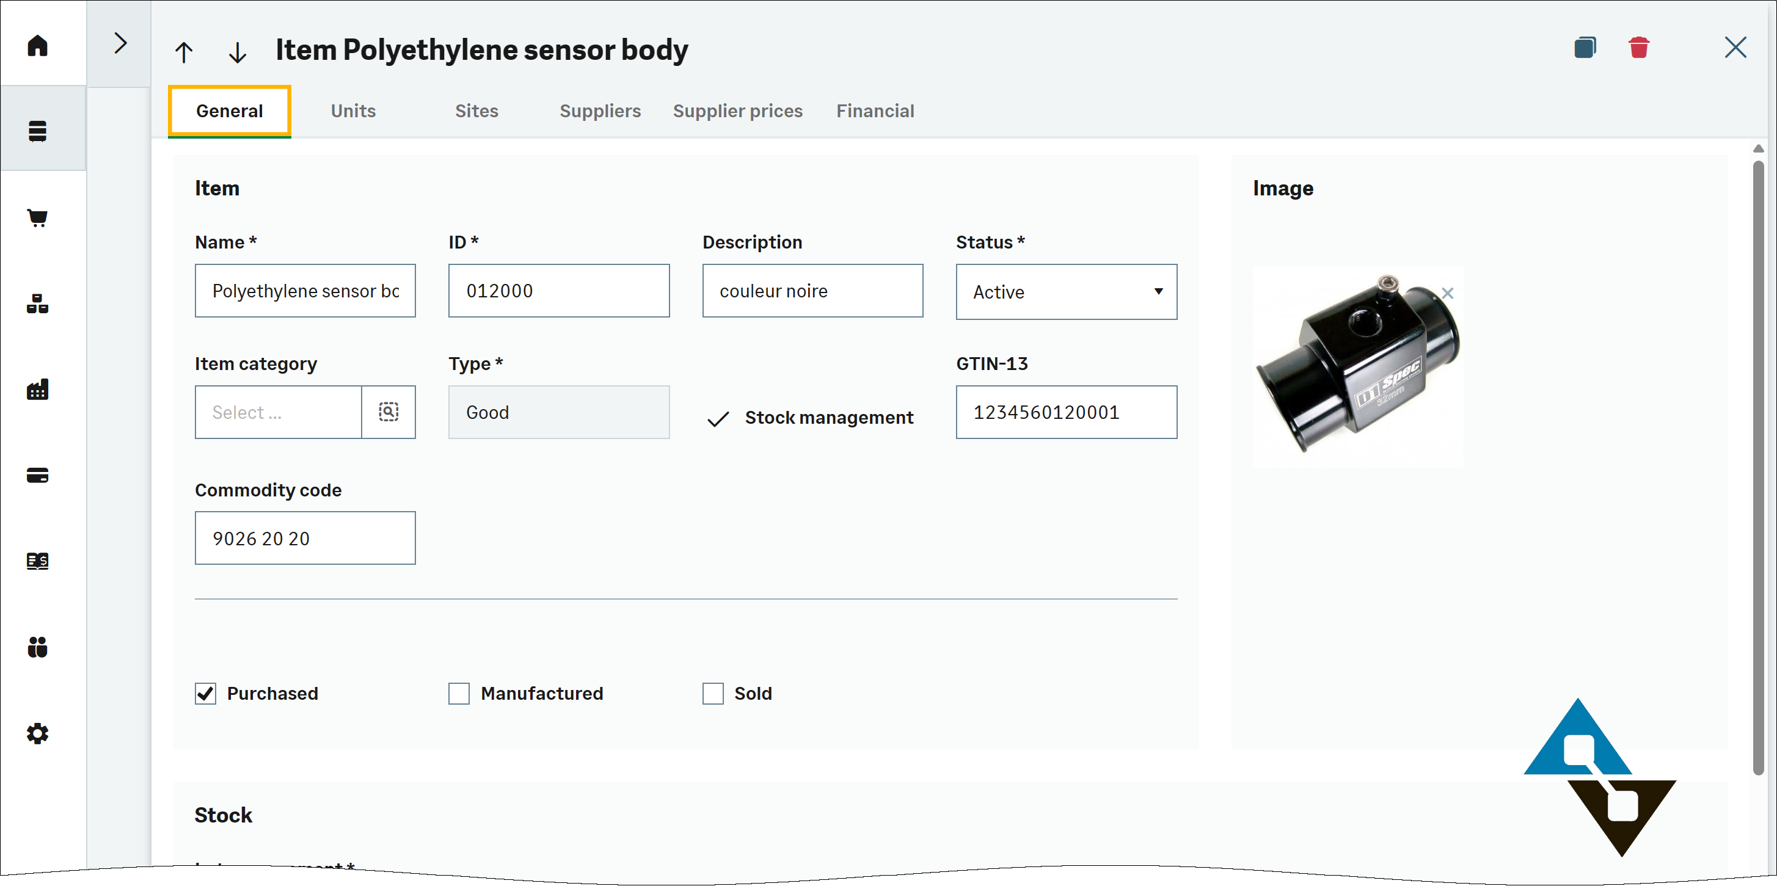Select the General tab
Image resolution: width=1777 pixels, height=886 pixels.
coord(229,111)
